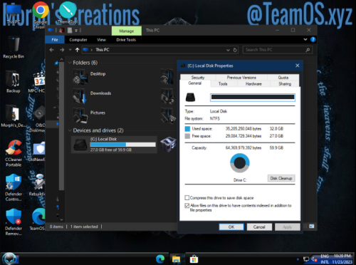Viewport: 356px width, 265px height.
Task: Click the (C:) Local Disk usage bar
Action: pyautogui.click(x=123, y=145)
